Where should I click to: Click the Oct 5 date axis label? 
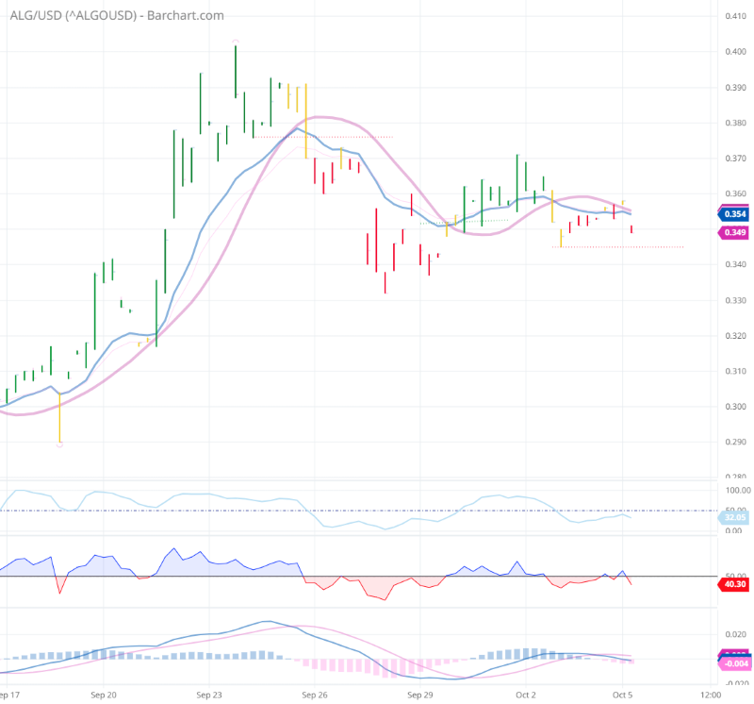coord(622,694)
